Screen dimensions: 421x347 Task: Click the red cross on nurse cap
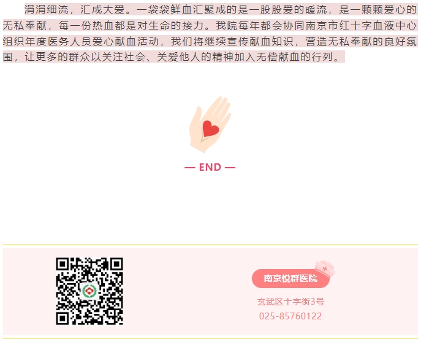tap(325, 268)
